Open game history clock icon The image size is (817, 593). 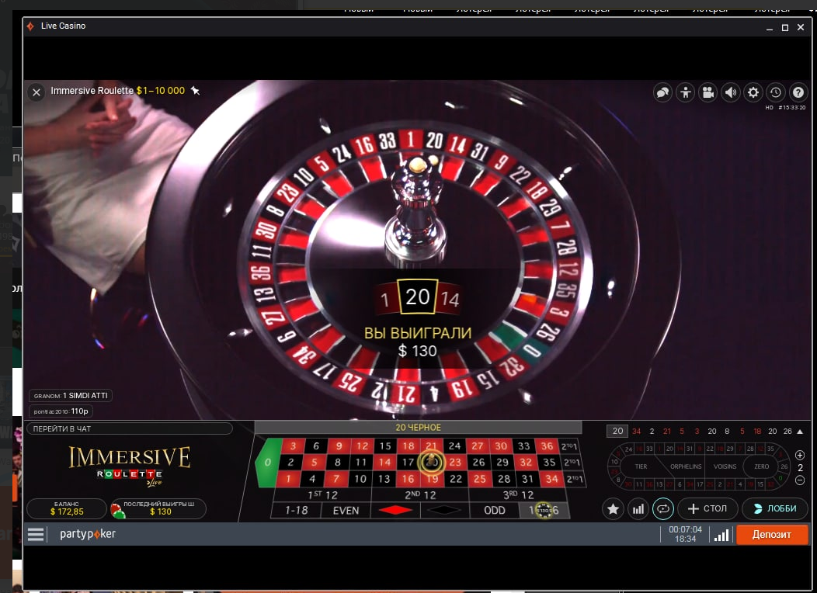tap(775, 92)
